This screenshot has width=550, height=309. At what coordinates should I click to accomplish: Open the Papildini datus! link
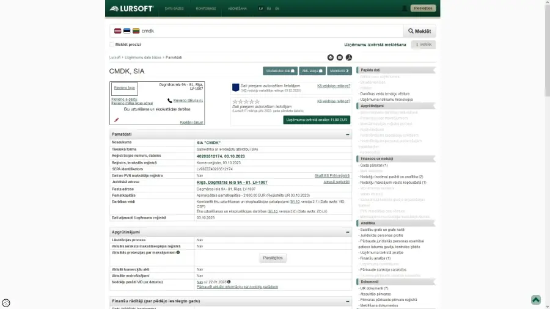191,123
